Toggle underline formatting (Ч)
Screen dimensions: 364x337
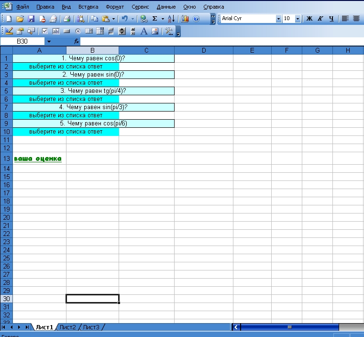click(x=331, y=19)
